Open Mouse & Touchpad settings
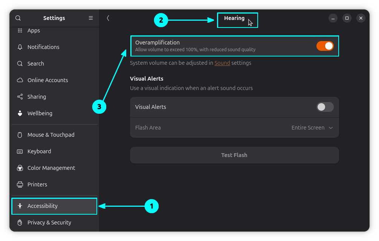 54,135
